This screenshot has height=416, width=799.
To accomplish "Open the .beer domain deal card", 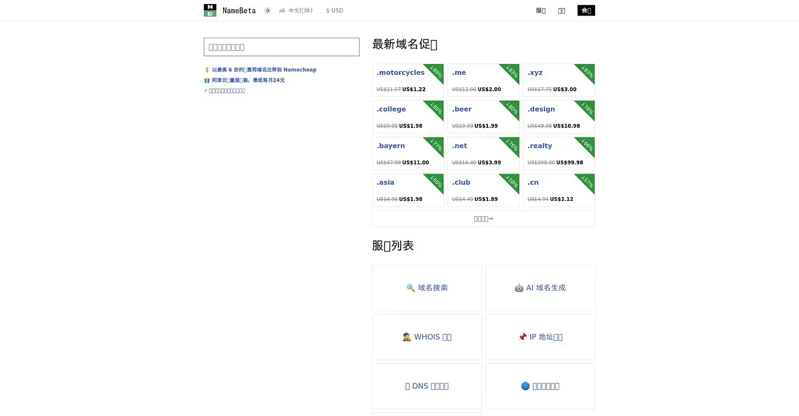I will [483, 117].
